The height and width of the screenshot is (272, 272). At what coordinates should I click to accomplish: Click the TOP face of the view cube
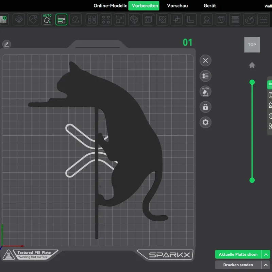(x=252, y=45)
